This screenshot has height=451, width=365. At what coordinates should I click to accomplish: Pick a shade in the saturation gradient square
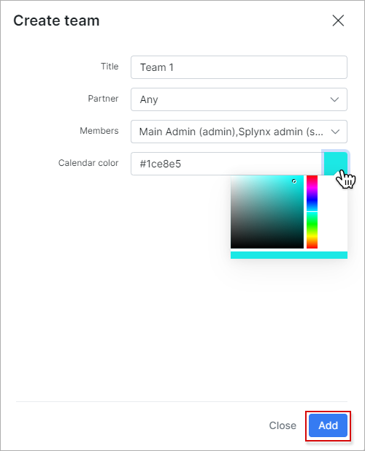click(267, 212)
